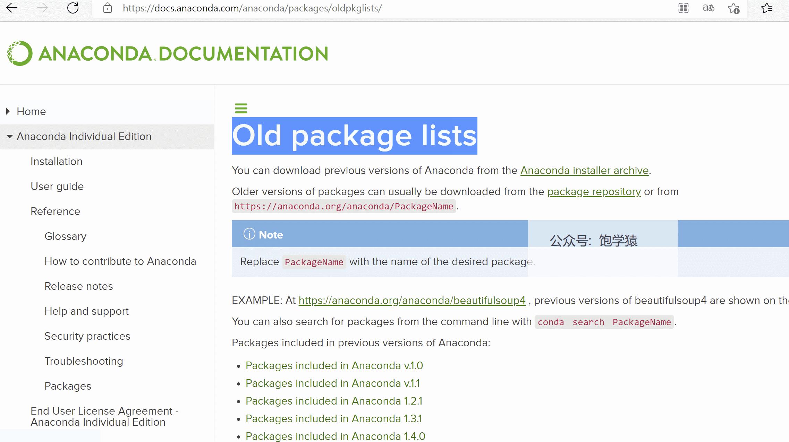This screenshot has height=442, width=789.
Task: Expand the Home tree item arrow
Action: point(8,111)
